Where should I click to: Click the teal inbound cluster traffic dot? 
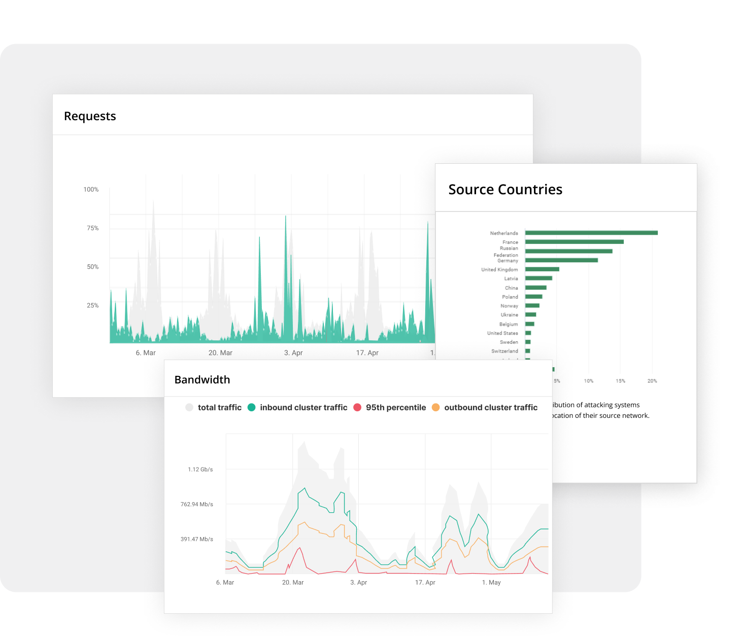click(251, 407)
